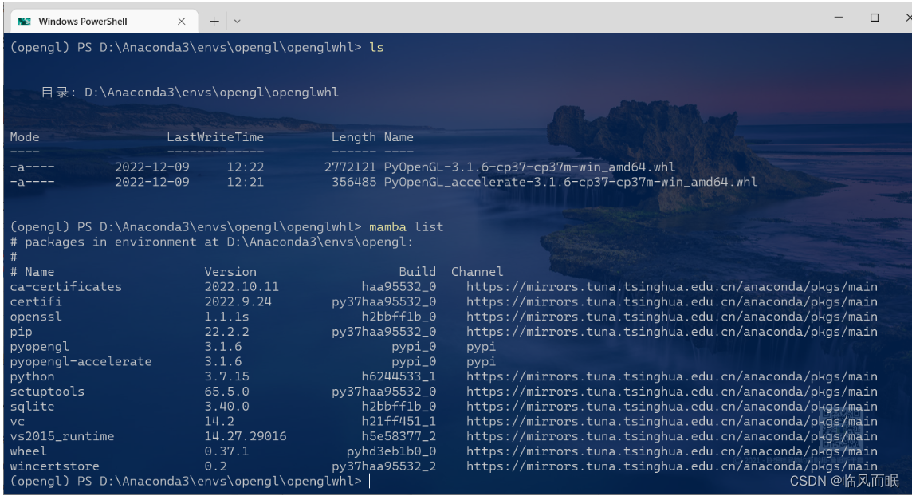This screenshot has height=496, width=912.
Task: Click the pypi channel in pyopengl-accelerate row
Action: tap(481, 362)
